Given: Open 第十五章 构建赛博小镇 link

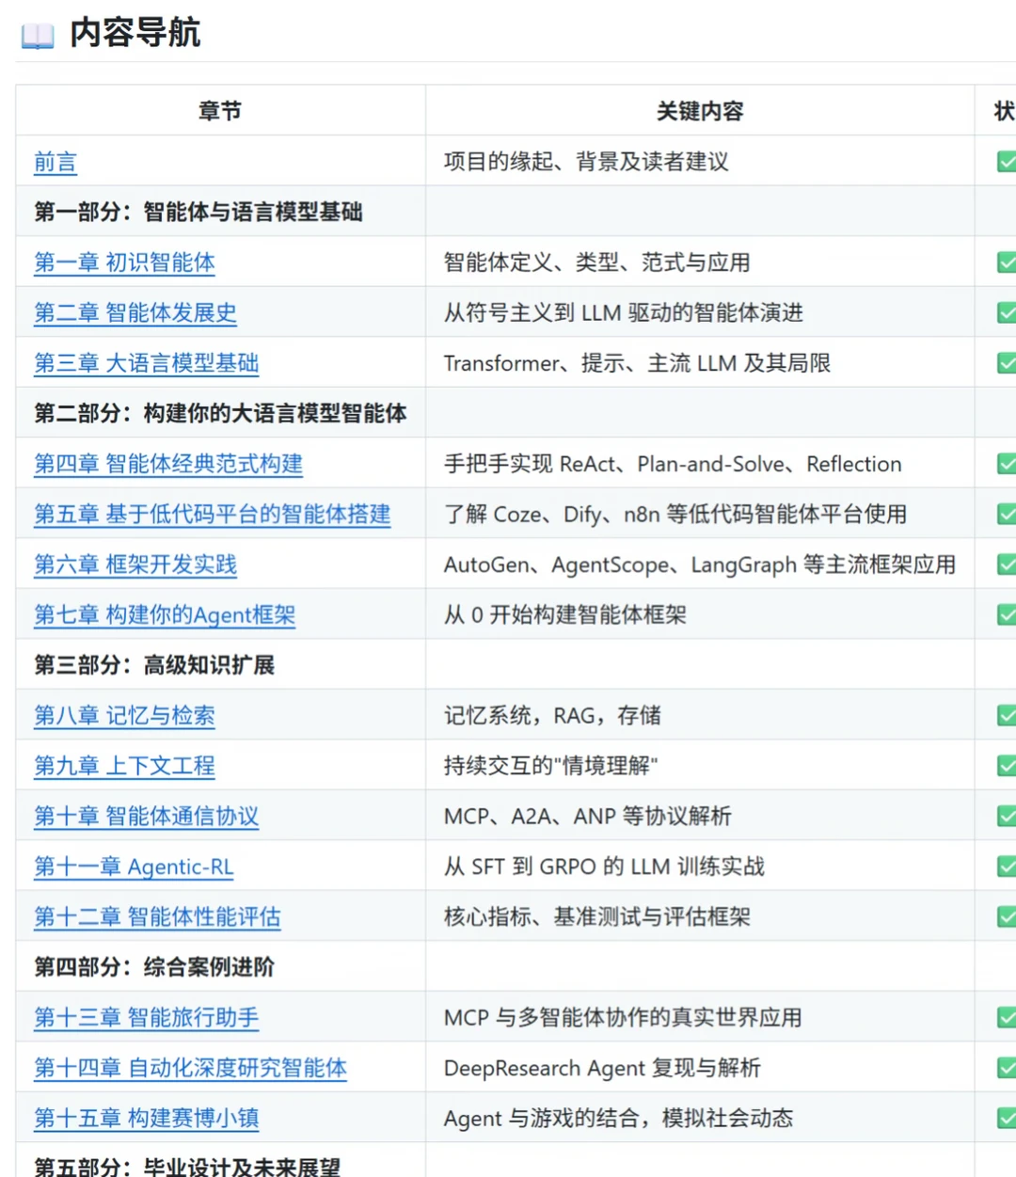Looking at the screenshot, I should tap(147, 1118).
